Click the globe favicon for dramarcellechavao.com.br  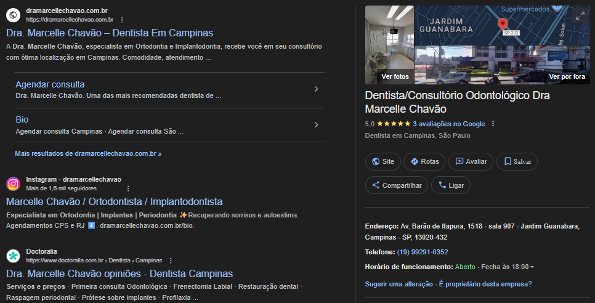tap(13, 15)
